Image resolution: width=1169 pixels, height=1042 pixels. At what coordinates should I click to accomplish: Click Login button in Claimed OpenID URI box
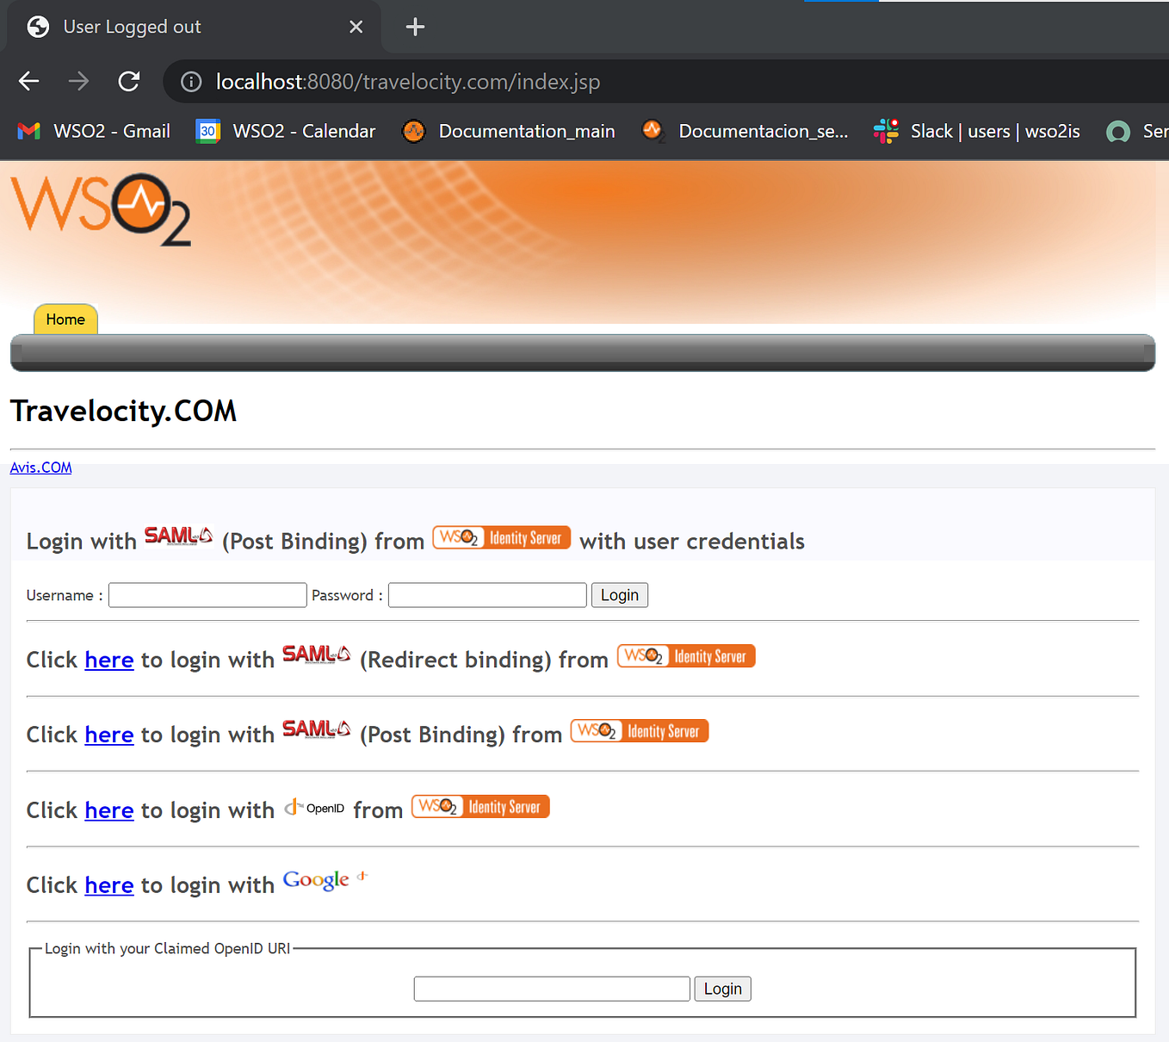click(x=723, y=989)
